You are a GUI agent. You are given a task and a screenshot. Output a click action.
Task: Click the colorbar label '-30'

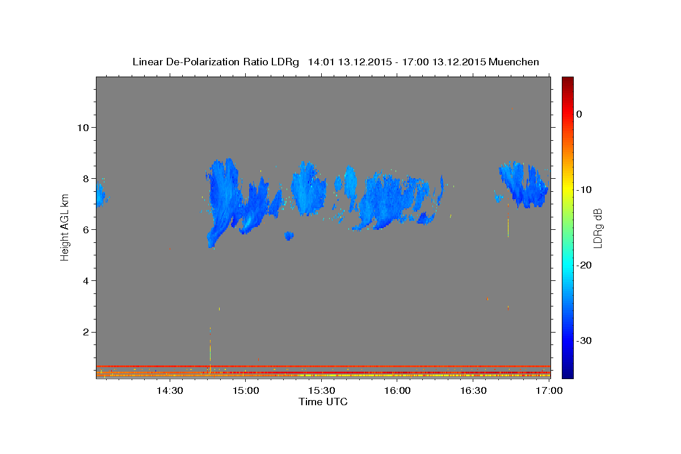[585, 340]
